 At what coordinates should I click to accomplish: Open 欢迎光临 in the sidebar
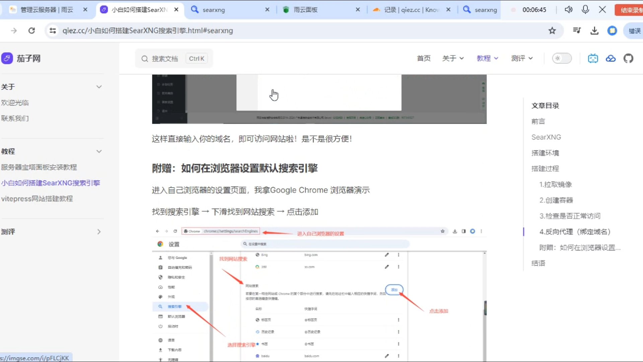tap(15, 103)
